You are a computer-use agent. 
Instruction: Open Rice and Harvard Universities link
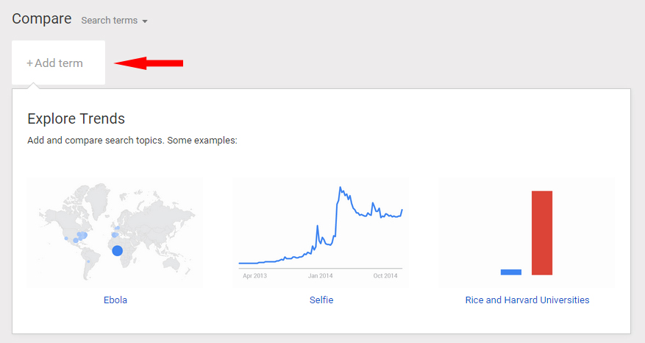pos(527,300)
